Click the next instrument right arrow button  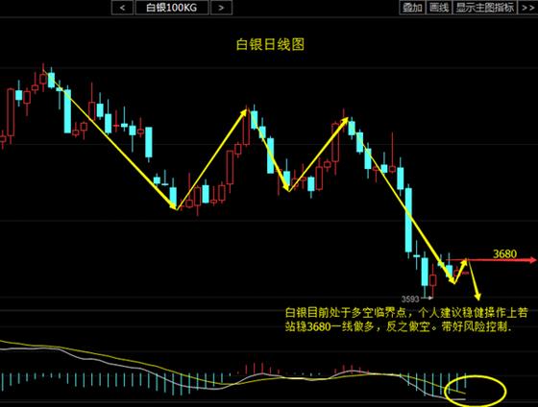pos(221,8)
